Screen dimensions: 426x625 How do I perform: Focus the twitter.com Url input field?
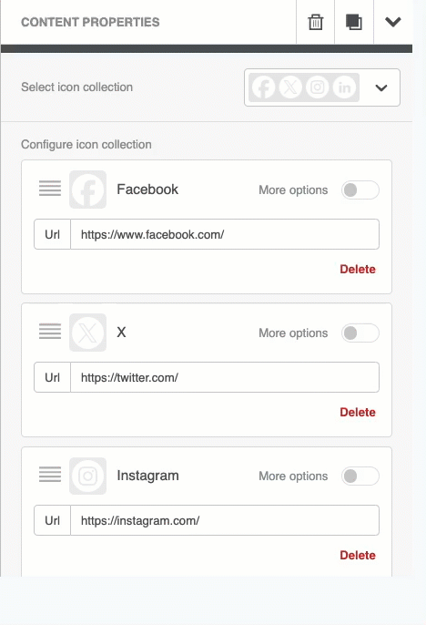(225, 377)
